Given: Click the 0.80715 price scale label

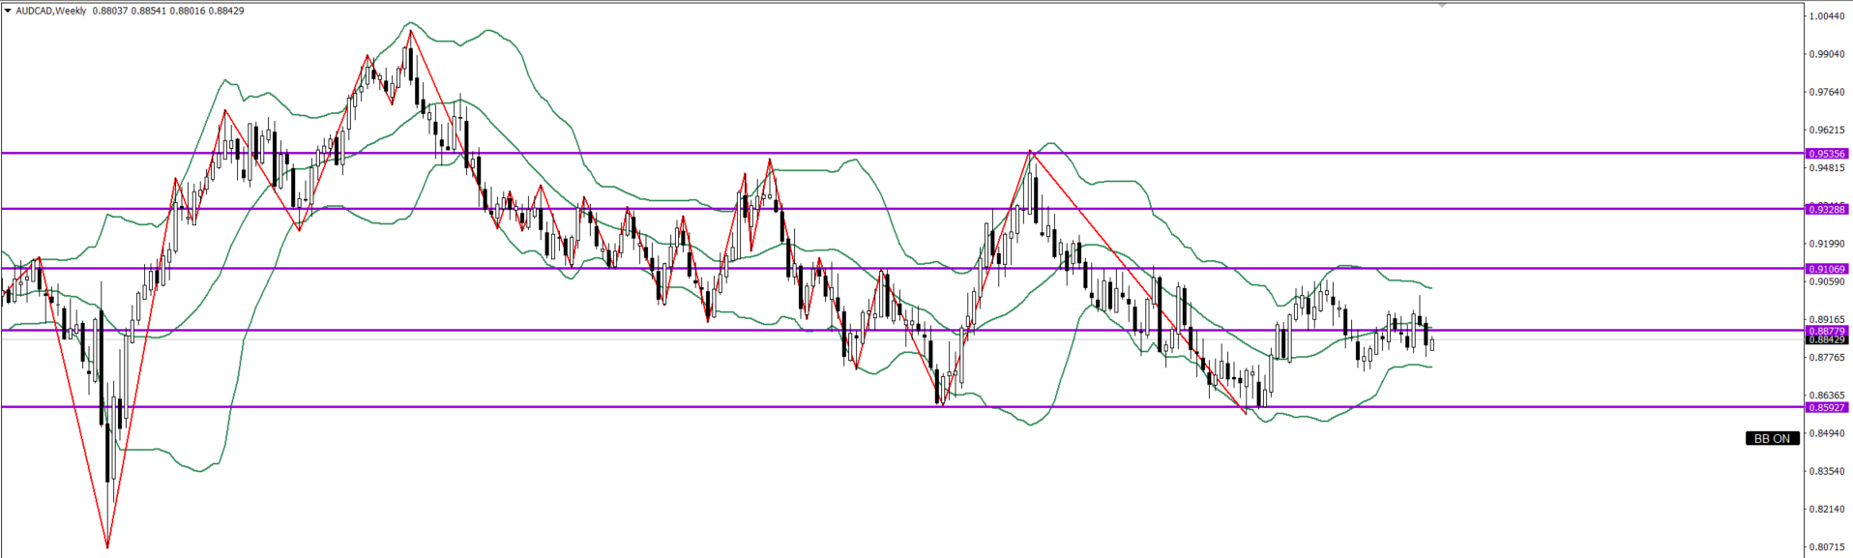Looking at the screenshot, I should (1827, 547).
